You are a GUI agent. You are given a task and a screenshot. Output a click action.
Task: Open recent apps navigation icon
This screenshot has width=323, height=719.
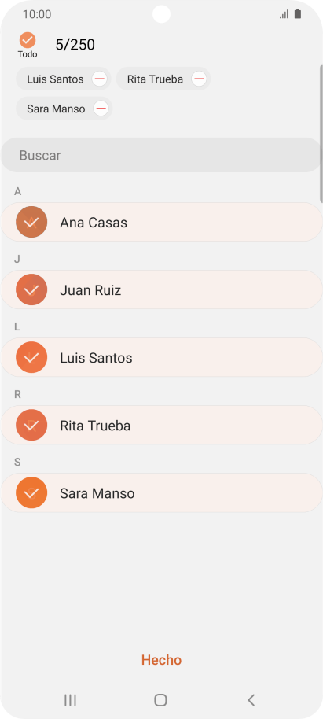[70, 700]
